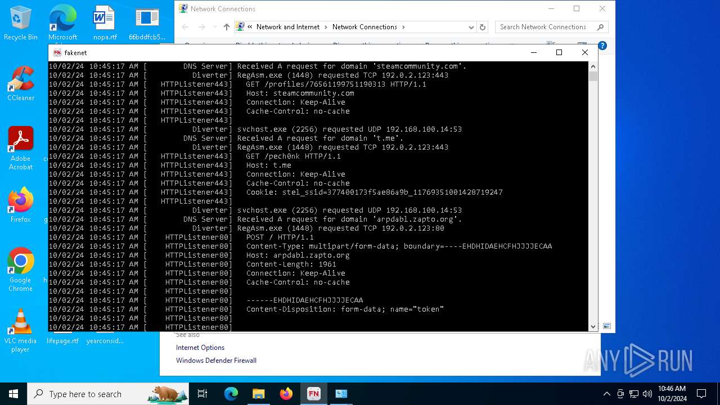The image size is (720, 405).
Task: Click the search magnifier in Network Connections
Action: (x=600, y=26)
